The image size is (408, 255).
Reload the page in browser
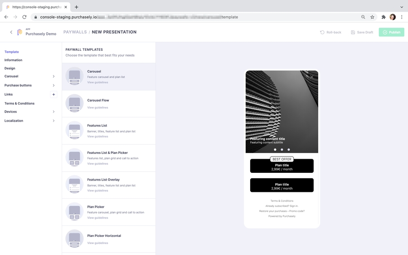[24, 17]
